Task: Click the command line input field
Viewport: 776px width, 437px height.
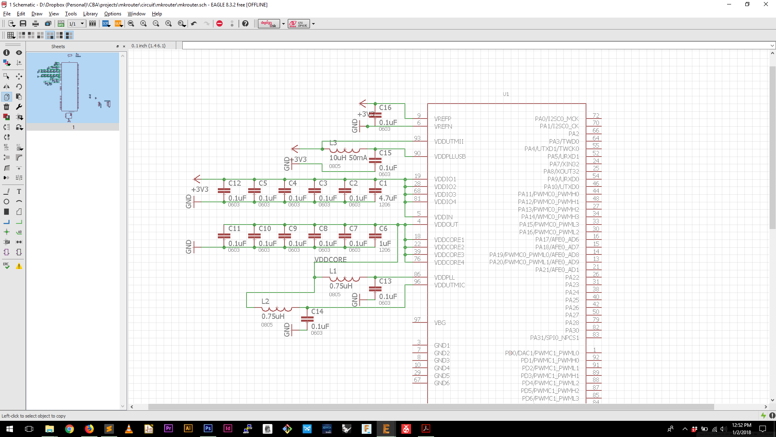Action: tap(476, 46)
